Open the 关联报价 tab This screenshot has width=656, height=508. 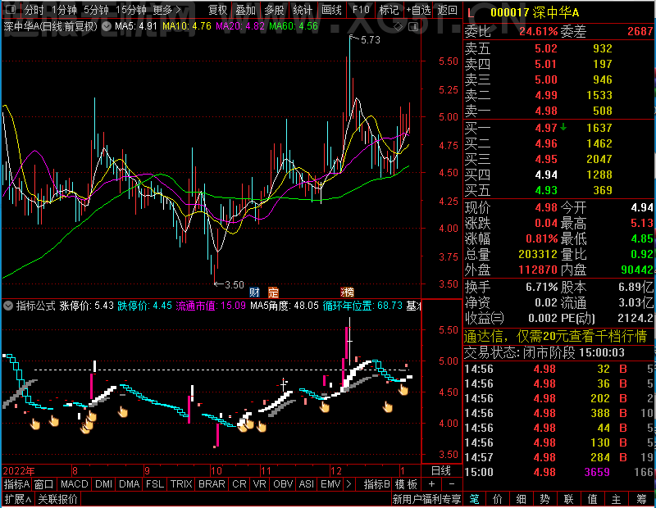[x=57, y=499]
